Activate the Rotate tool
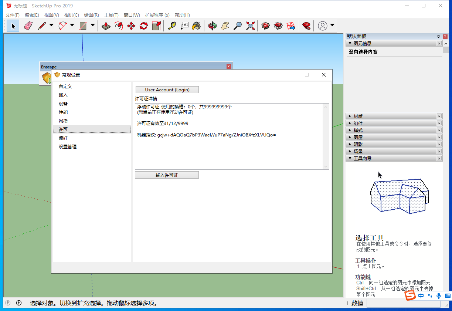The image size is (452, 311). click(x=143, y=26)
